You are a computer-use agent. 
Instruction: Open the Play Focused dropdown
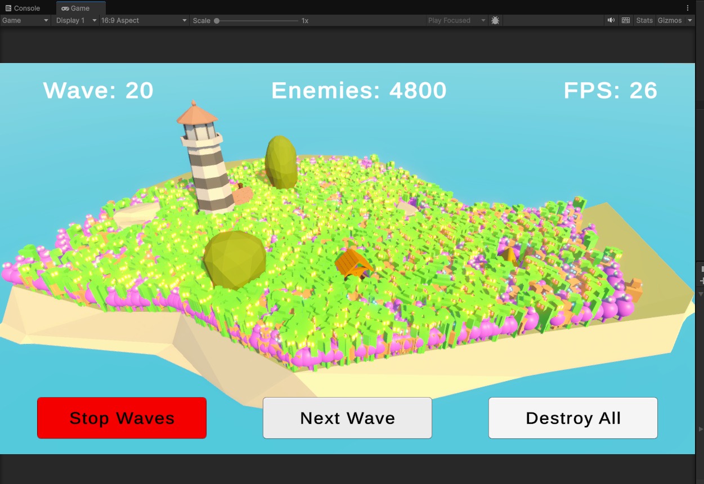point(456,20)
